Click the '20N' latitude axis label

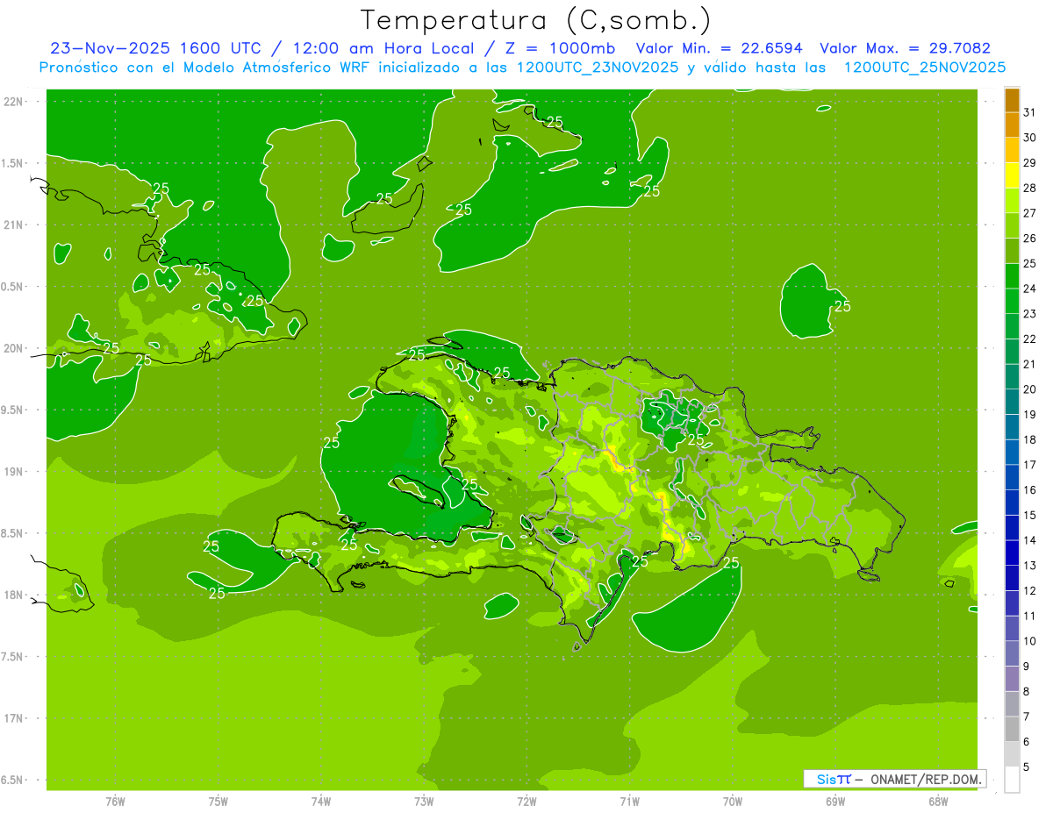[x=15, y=348]
